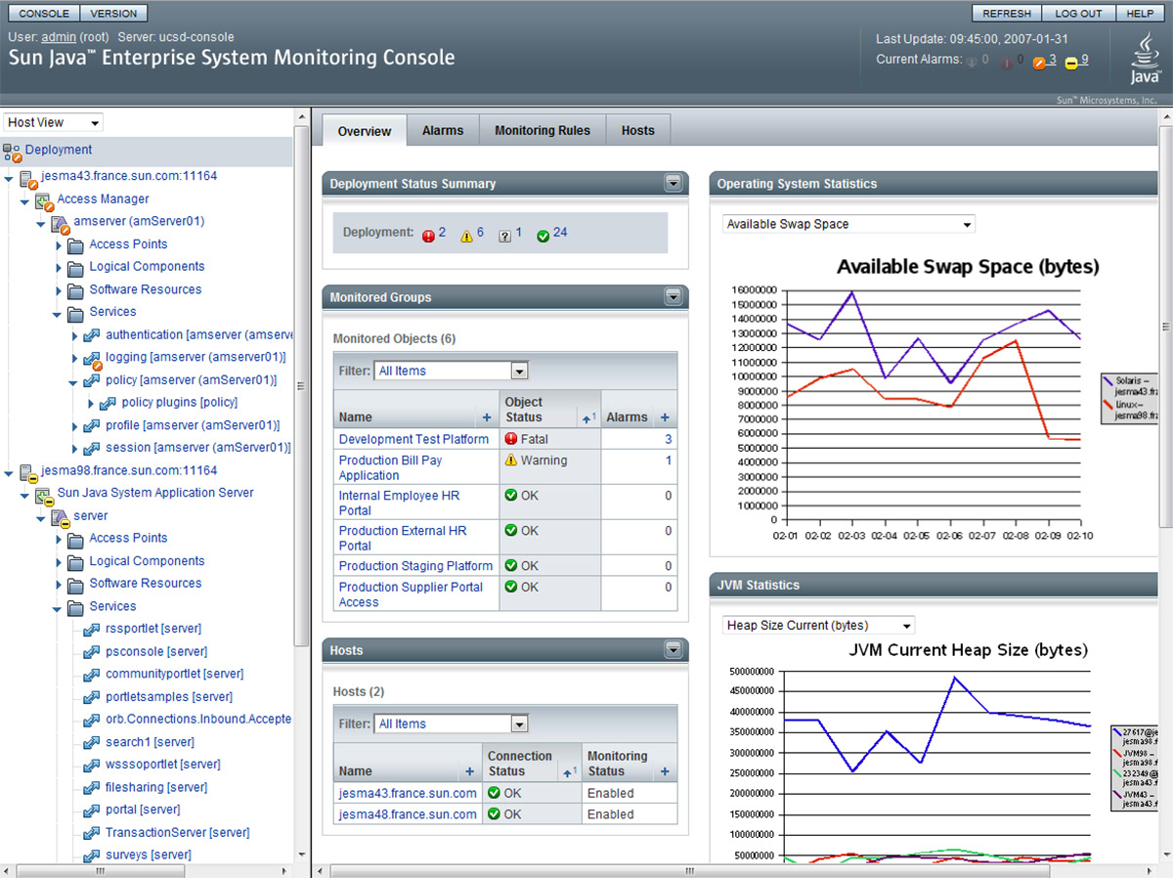Click the major alarms orange icon in header
Image resolution: width=1173 pixels, height=878 pixels.
1039,63
